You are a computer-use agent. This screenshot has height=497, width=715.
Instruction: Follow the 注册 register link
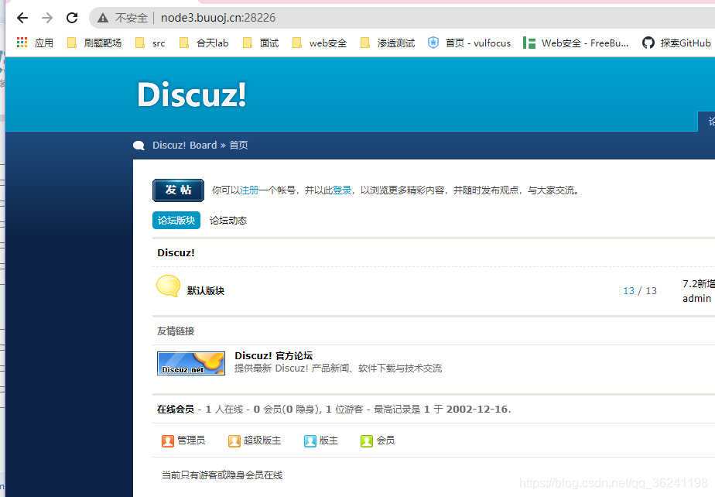[x=249, y=190]
